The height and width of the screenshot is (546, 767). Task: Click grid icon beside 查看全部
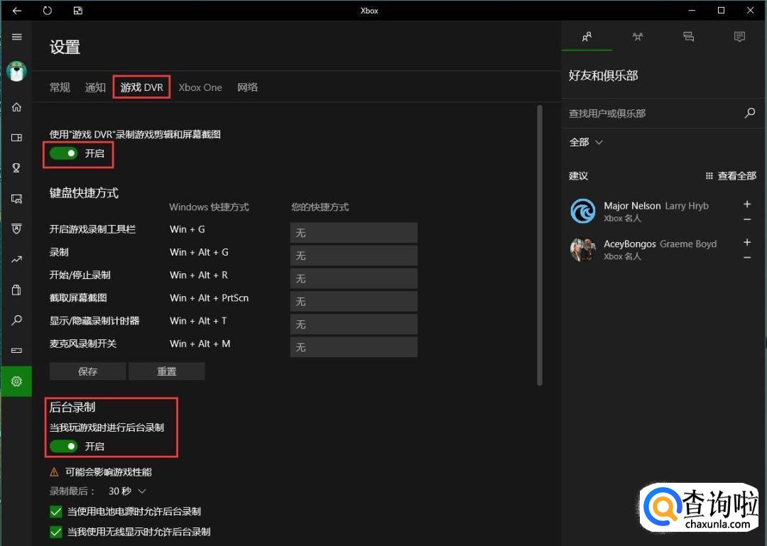(x=709, y=176)
